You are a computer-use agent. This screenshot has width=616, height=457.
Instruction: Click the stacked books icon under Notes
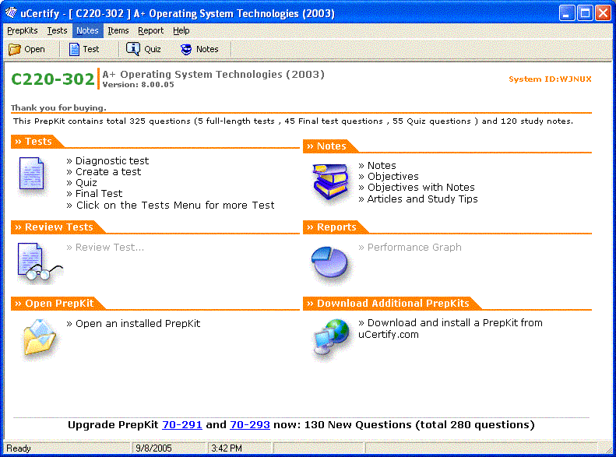[x=330, y=181]
